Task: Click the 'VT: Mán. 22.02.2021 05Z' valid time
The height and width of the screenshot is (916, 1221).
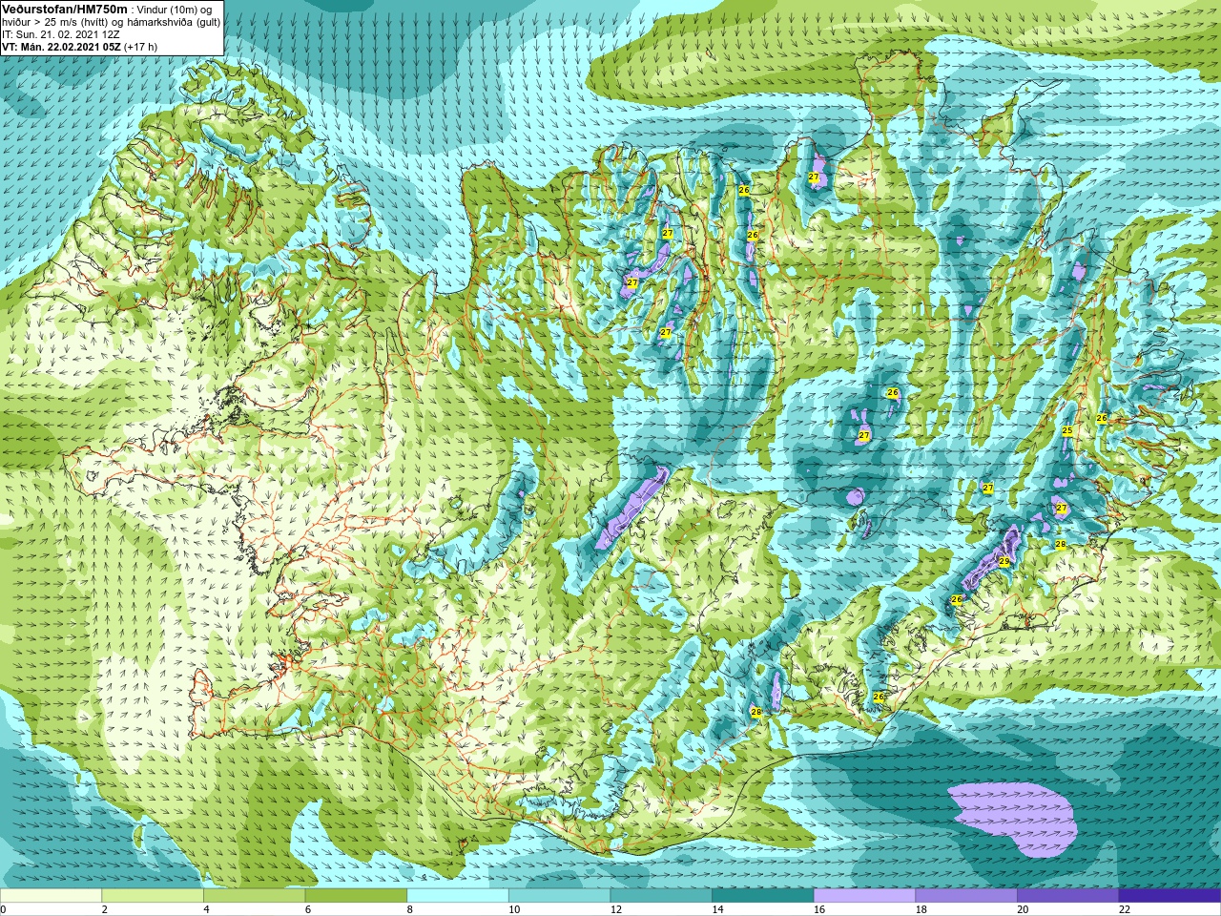Action: coord(61,47)
